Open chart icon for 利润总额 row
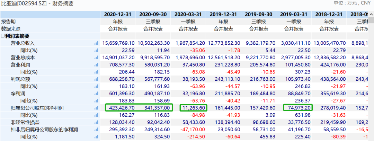374x141 pixels. tap(96, 79)
